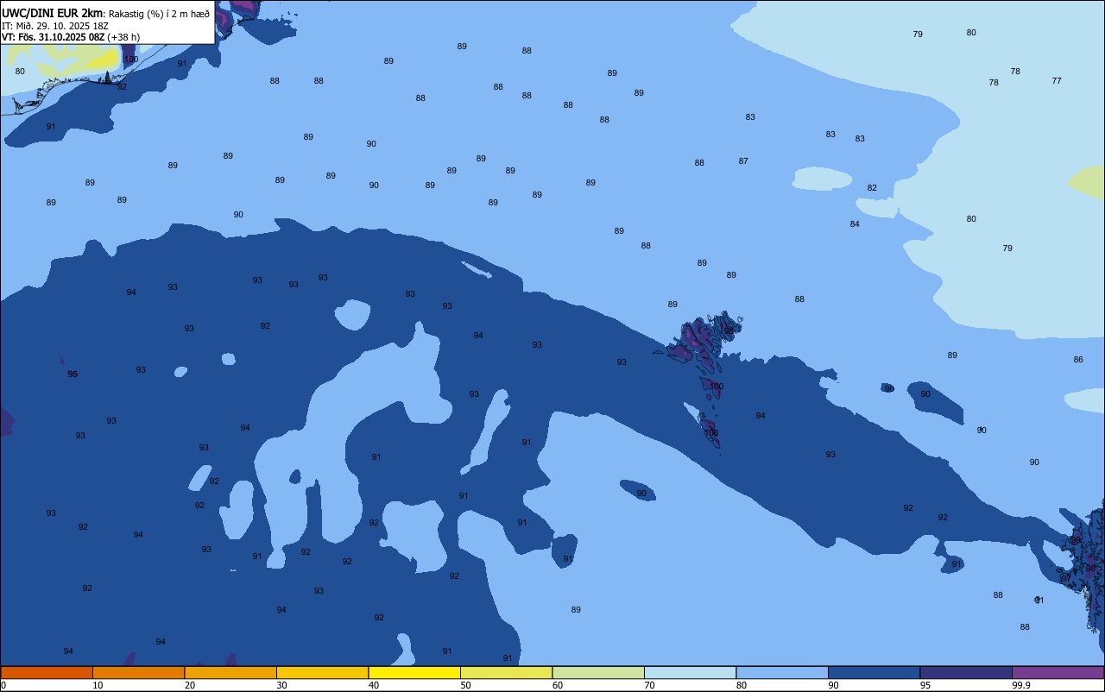Click the map humidity value '77'
This screenshot has height=692, width=1105.
[x=1057, y=81]
